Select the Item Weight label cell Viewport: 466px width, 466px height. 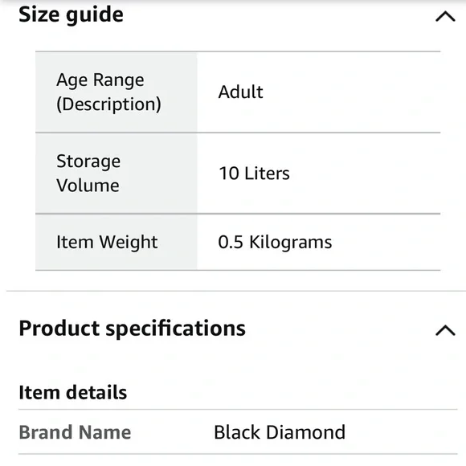(x=117, y=242)
